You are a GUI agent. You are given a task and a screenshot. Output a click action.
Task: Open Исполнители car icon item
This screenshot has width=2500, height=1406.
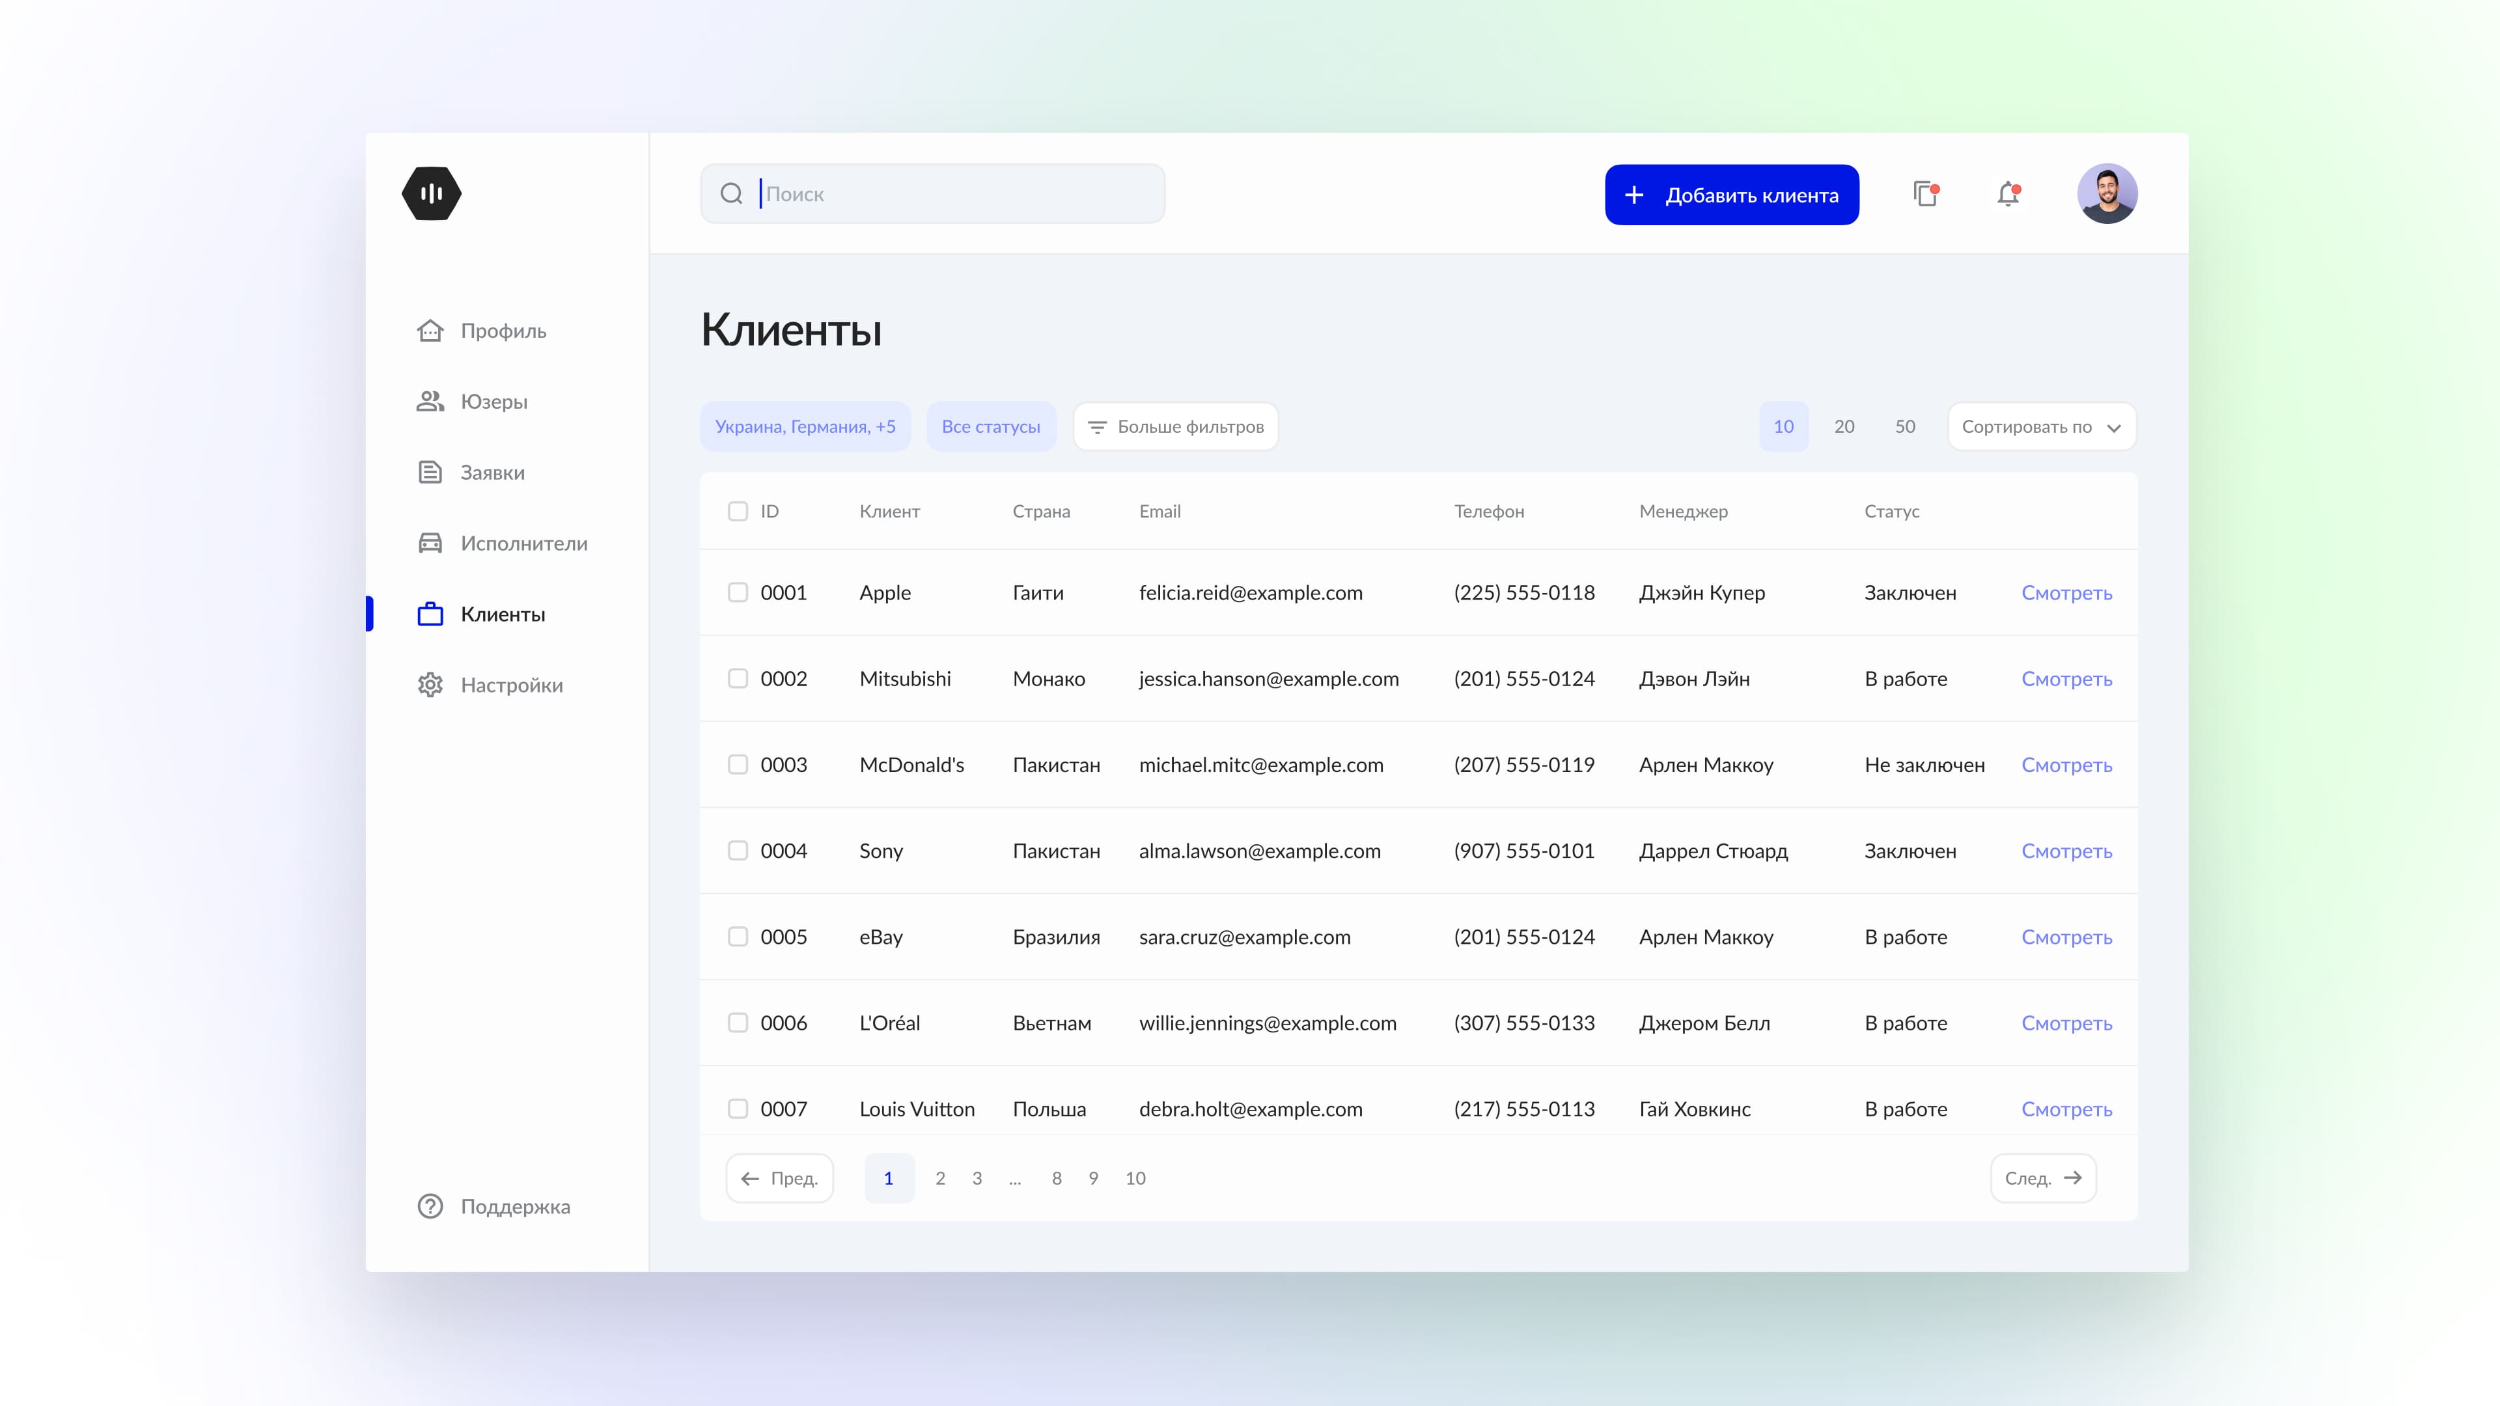click(430, 544)
